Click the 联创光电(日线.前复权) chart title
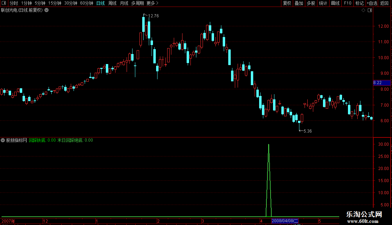The height and width of the screenshot is (225, 392). click(x=22, y=10)
